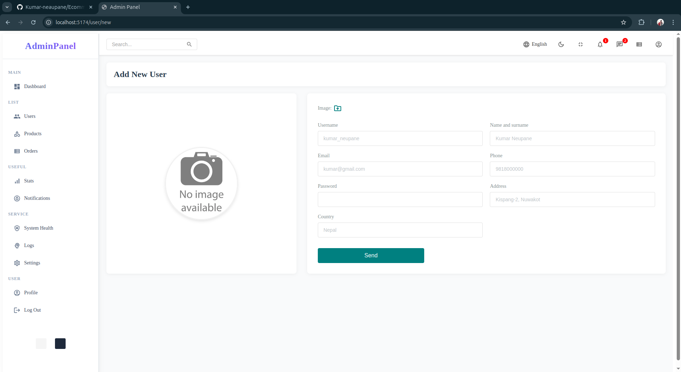Open the Chrome three-dot menu
This screenshot has width=681, height=372.
(673, 22)
